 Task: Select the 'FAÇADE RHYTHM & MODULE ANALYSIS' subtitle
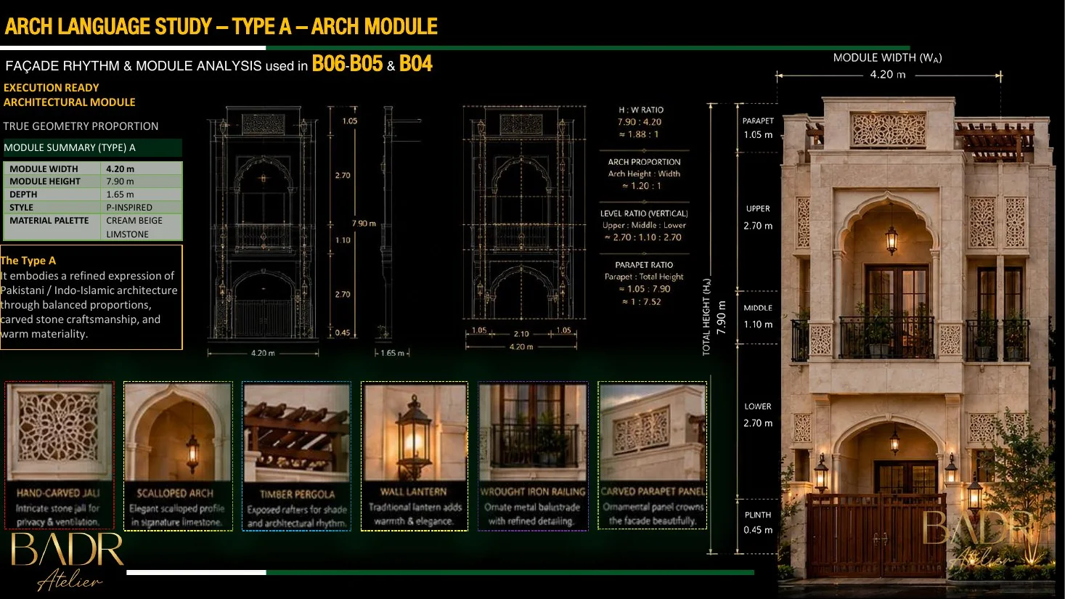pyautogui.click(x=134, y=66)
